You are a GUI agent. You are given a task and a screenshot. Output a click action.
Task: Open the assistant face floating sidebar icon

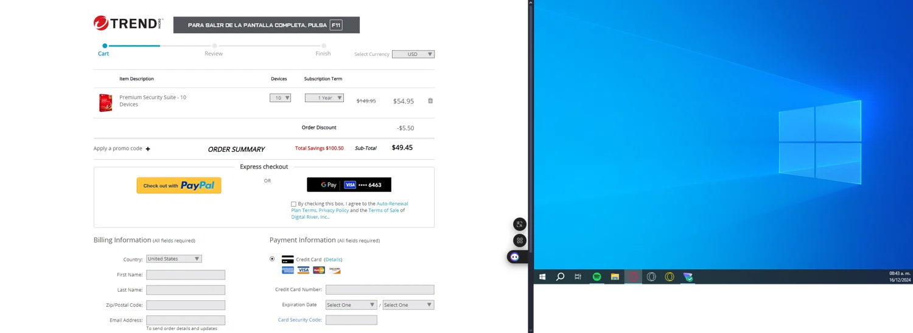pos(515,257)
